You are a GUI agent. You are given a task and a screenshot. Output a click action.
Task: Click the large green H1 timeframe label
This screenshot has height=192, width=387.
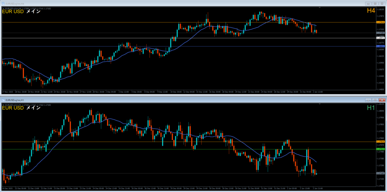[x=371, y=108]
